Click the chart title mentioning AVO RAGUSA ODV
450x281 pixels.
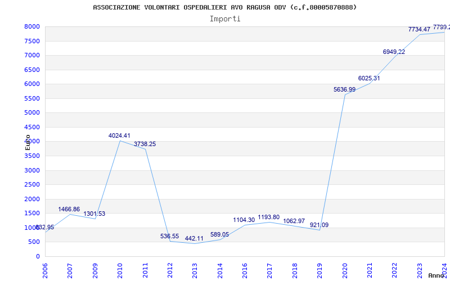pyautogui.click(x=224, y=7)
